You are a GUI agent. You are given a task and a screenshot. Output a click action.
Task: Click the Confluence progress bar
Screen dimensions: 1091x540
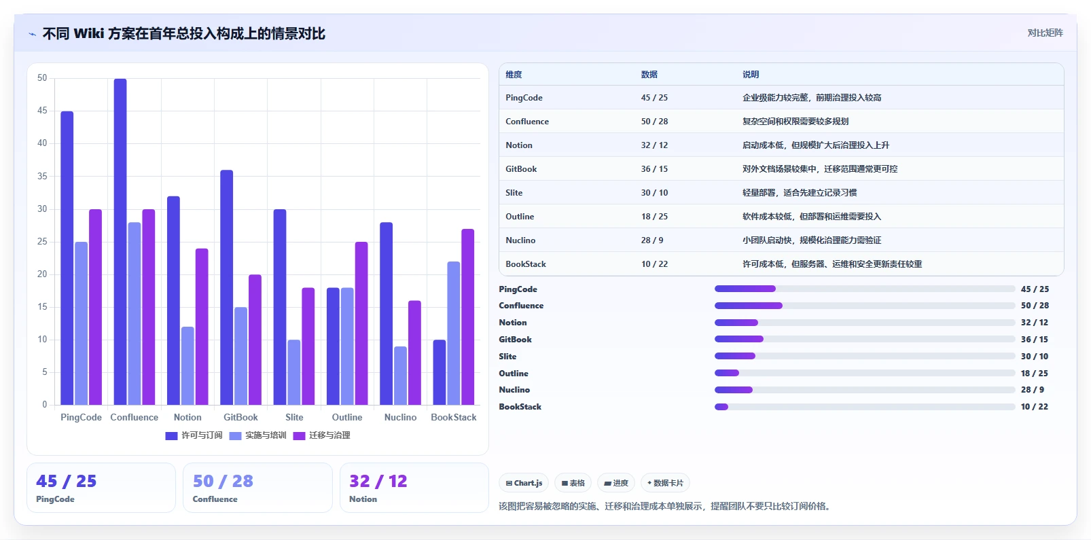point(865,306)
